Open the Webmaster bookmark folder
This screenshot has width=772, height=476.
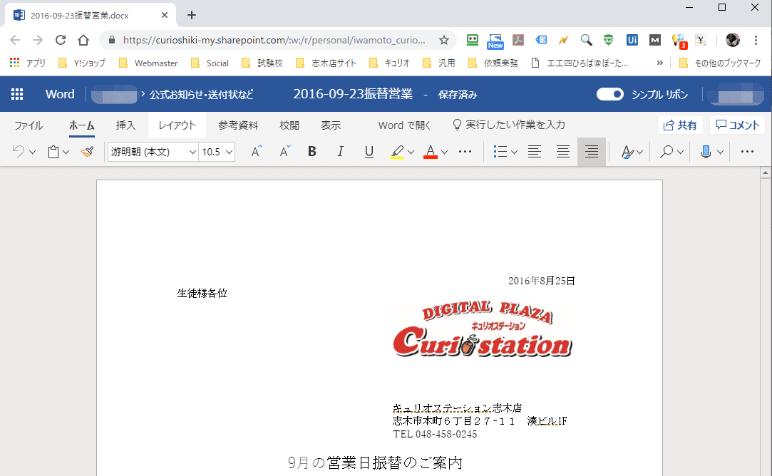pos(149,63)
